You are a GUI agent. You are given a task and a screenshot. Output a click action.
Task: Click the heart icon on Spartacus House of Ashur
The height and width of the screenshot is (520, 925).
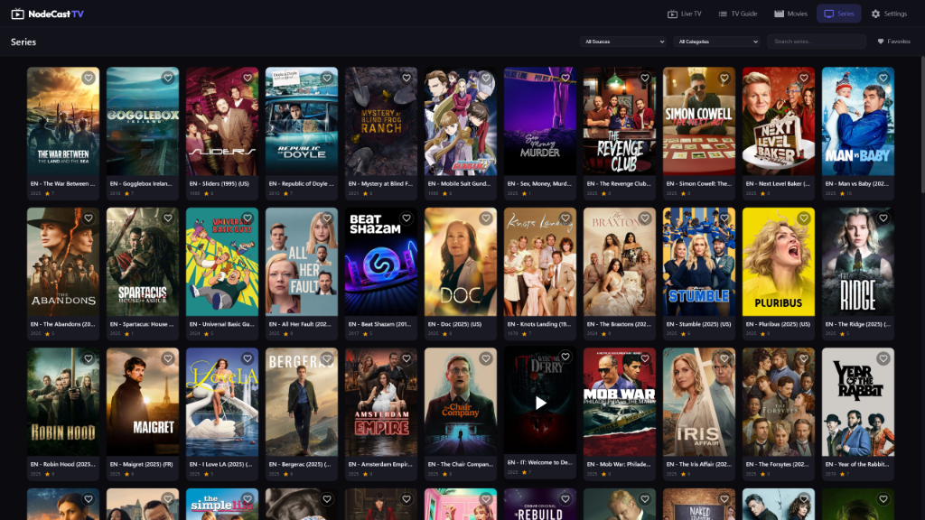pyautogui.click(x=168, y=218)
